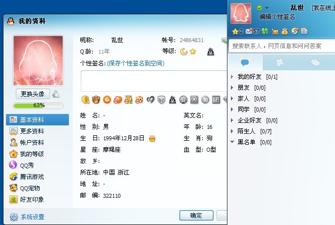Open the gold money bag wallet icon

[x=284, y=32]
